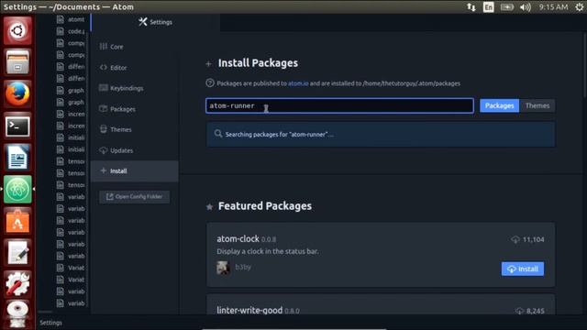
Task: Open LibreOffice Writer from the launcher
Action: point(17,158)
